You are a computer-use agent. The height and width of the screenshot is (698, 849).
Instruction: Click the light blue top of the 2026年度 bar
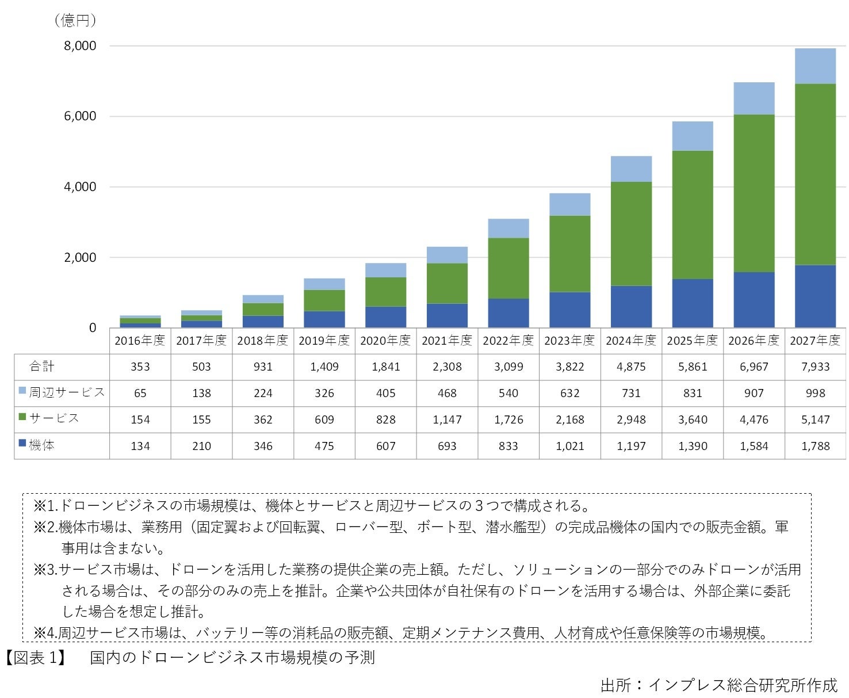click(x=754, y=99)
